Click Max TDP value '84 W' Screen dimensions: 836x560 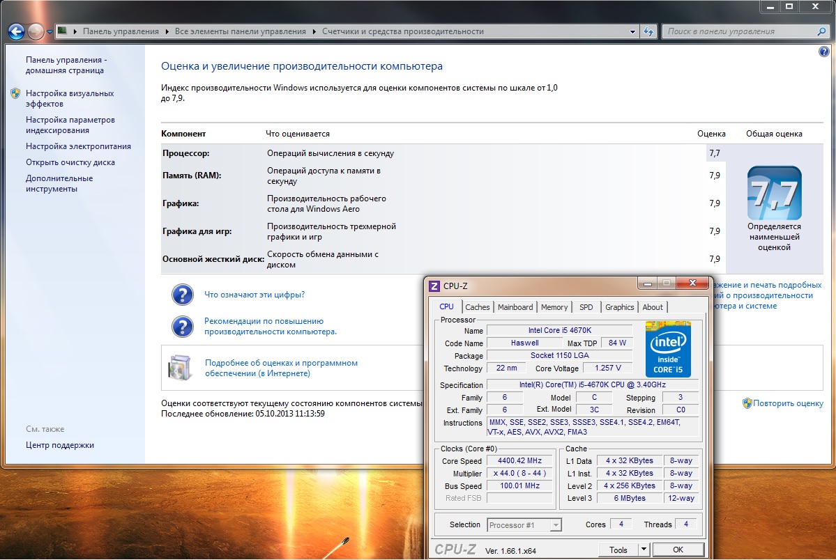(x=617, y=343)
